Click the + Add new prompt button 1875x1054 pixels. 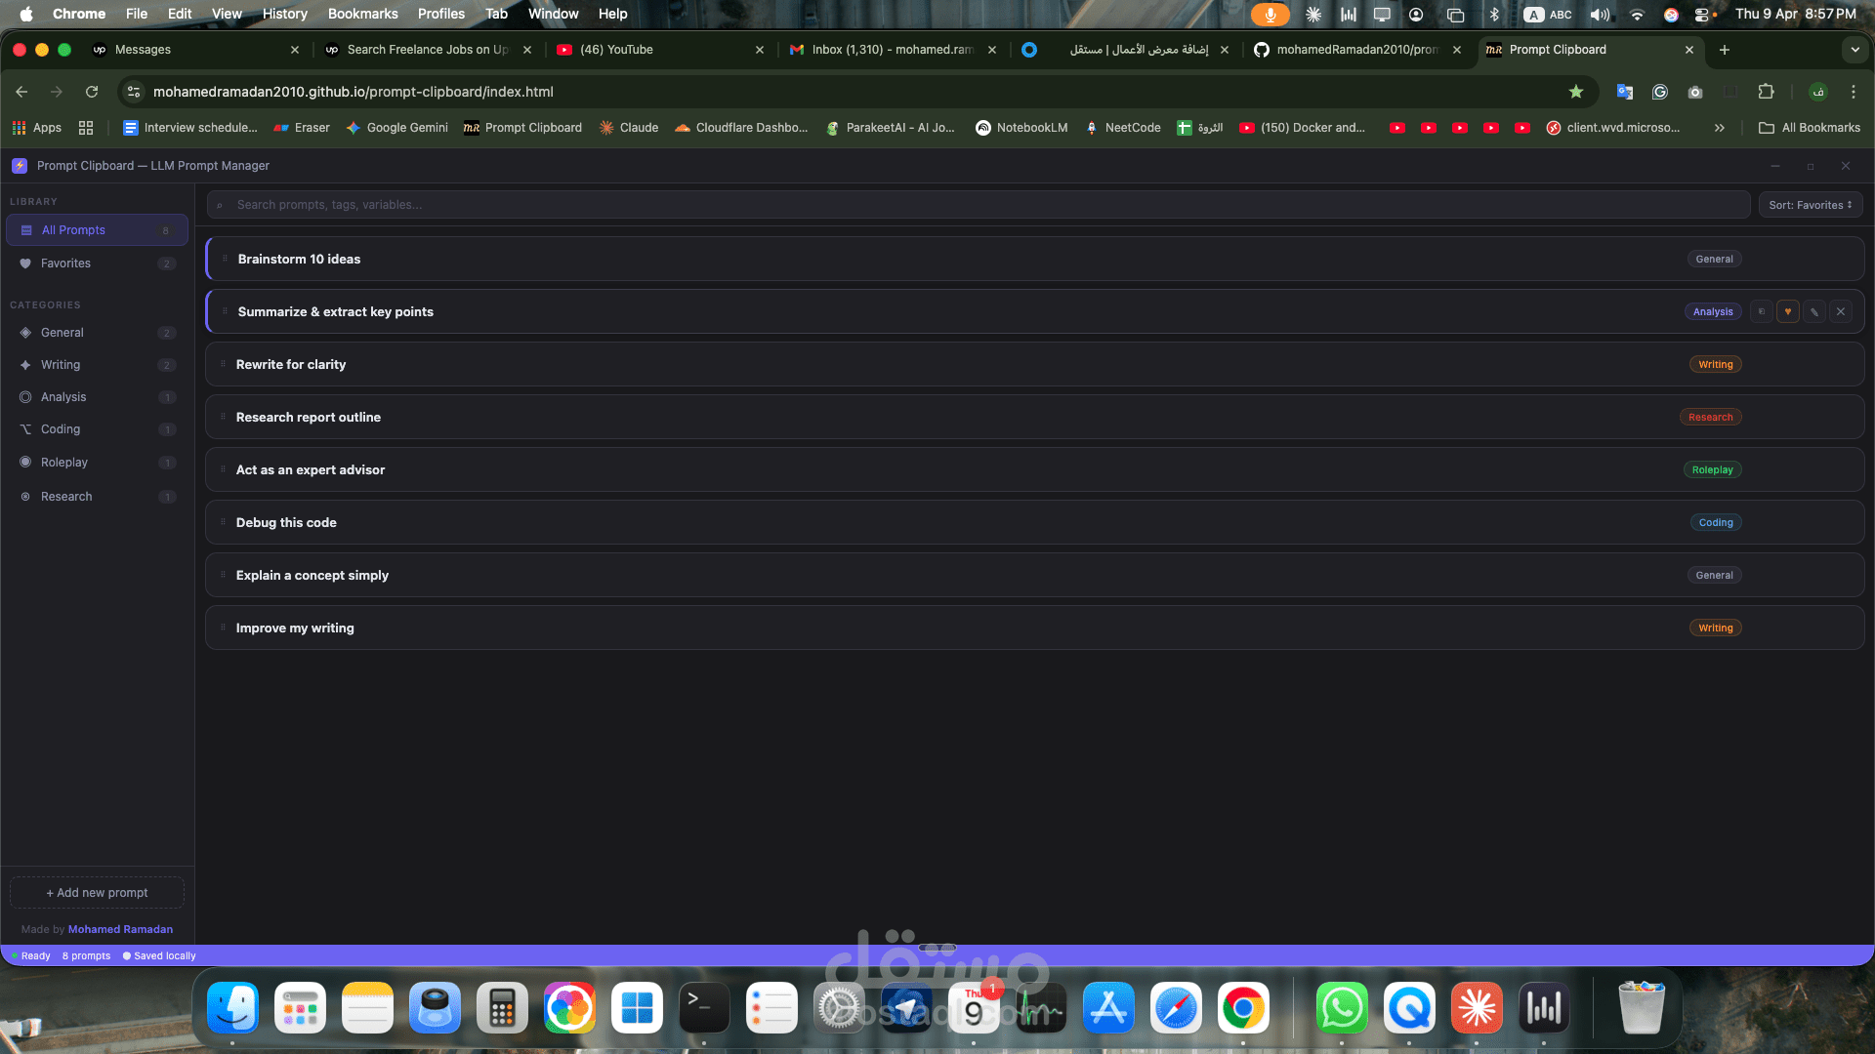coord(97,893)
